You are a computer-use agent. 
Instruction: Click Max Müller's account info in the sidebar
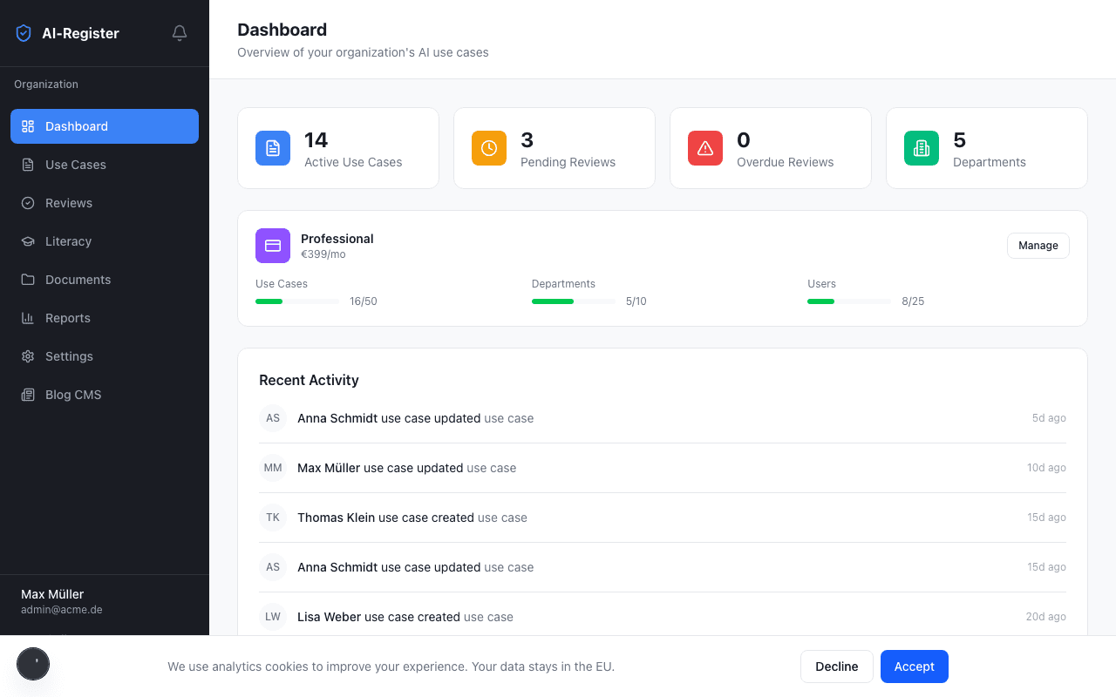[x=61, y=601]
